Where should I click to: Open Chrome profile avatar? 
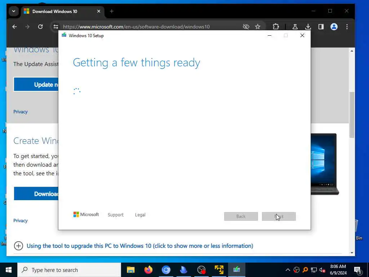(334, 27)
